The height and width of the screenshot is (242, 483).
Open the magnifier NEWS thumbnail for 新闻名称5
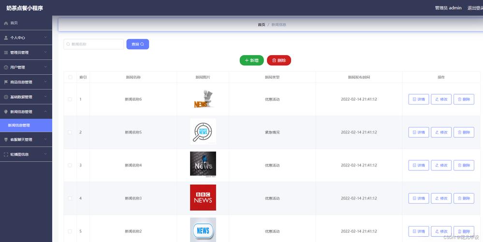point(203,132)
